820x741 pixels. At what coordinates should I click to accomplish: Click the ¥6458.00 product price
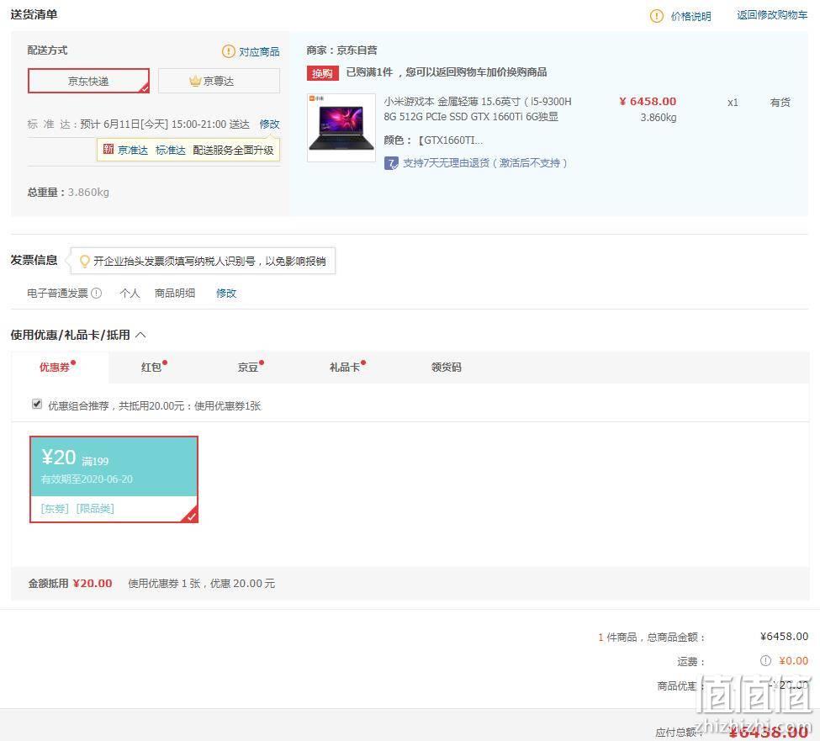648,102
